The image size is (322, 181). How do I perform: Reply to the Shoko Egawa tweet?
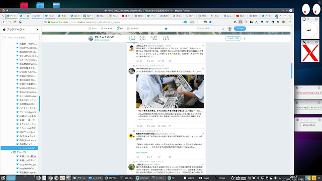point(138,126)
